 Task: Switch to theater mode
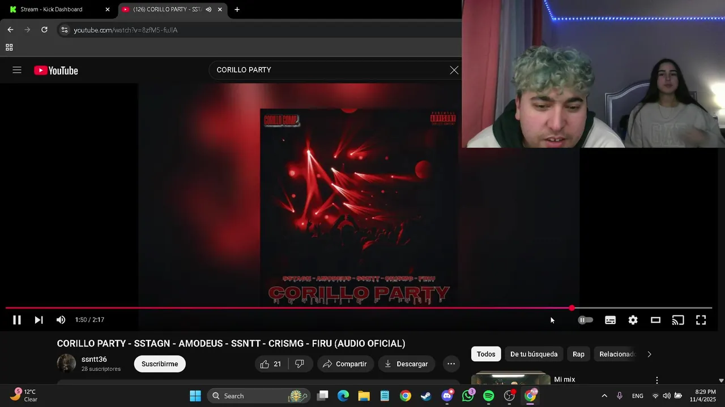pos(655,320)
